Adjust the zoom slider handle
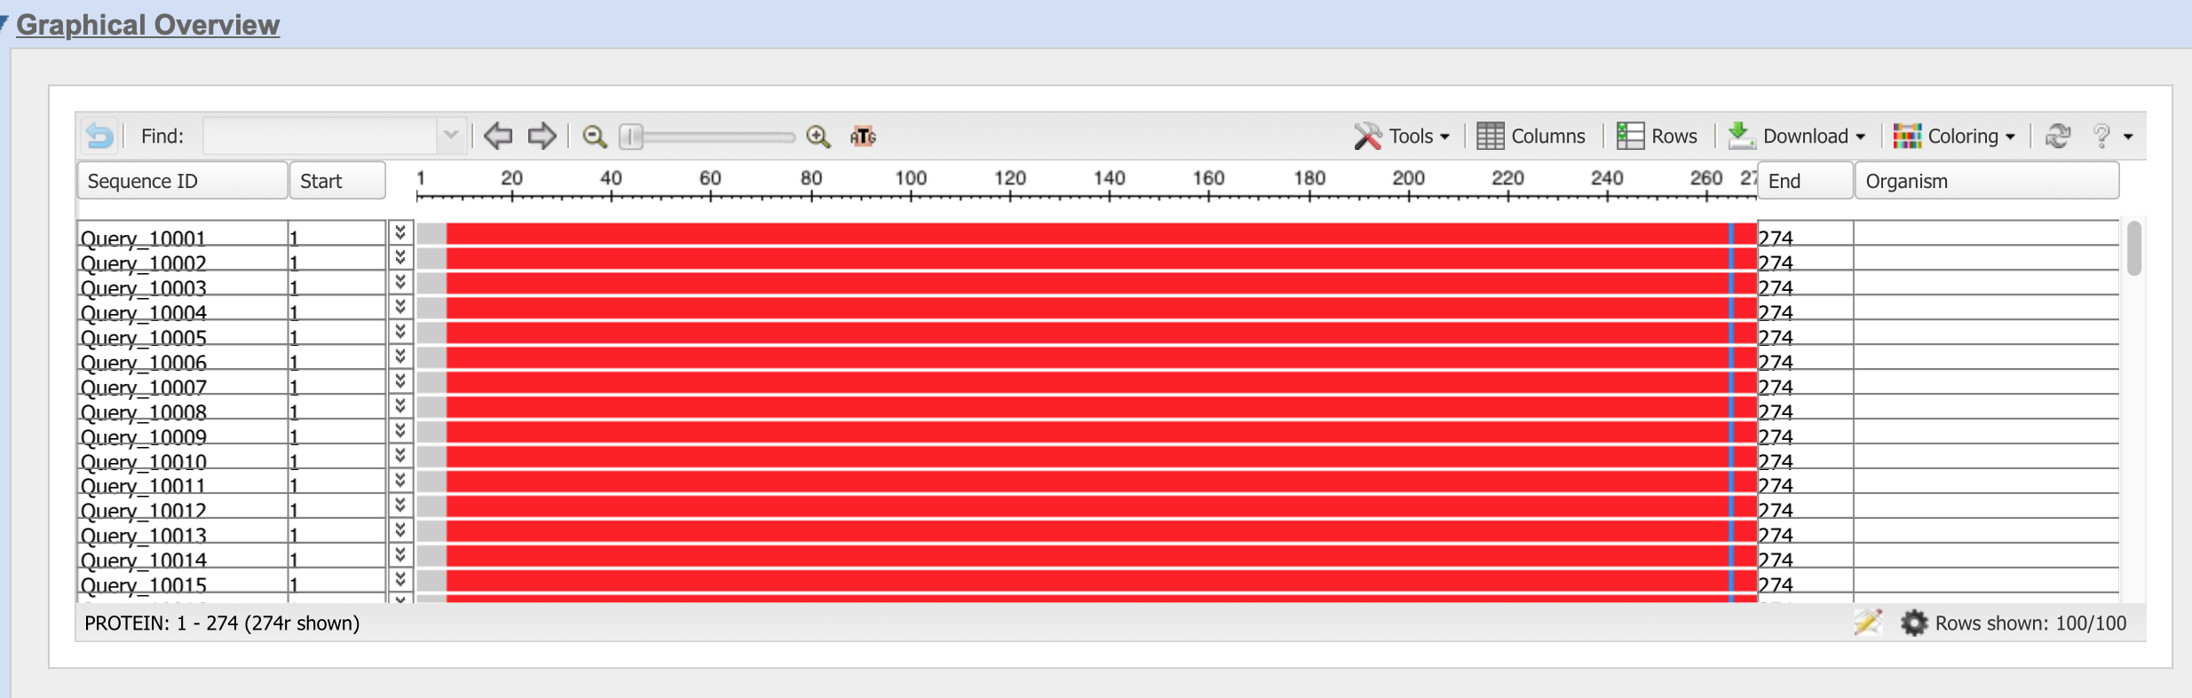Image resolution: width=2192 pixels, height=698 pixels. click(631, 137)
